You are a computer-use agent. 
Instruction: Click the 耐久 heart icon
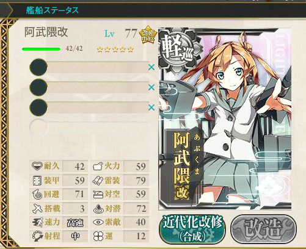click(37, 166)
